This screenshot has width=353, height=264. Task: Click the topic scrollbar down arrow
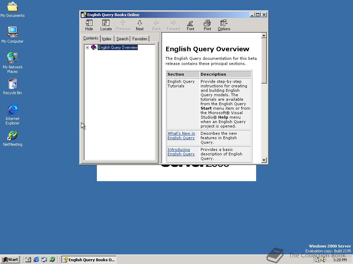[264, 160]
